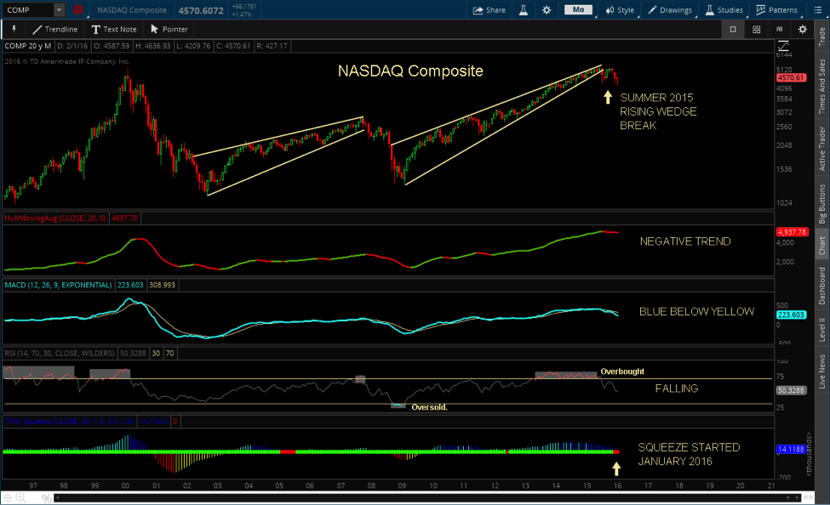
Task: Click the standalone flask icon beside Share
Action: (x=523, y=10)
